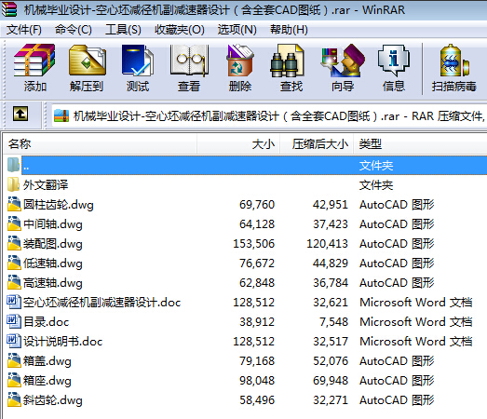Click size value 98,048
The image size is (487, 419).
257,381
